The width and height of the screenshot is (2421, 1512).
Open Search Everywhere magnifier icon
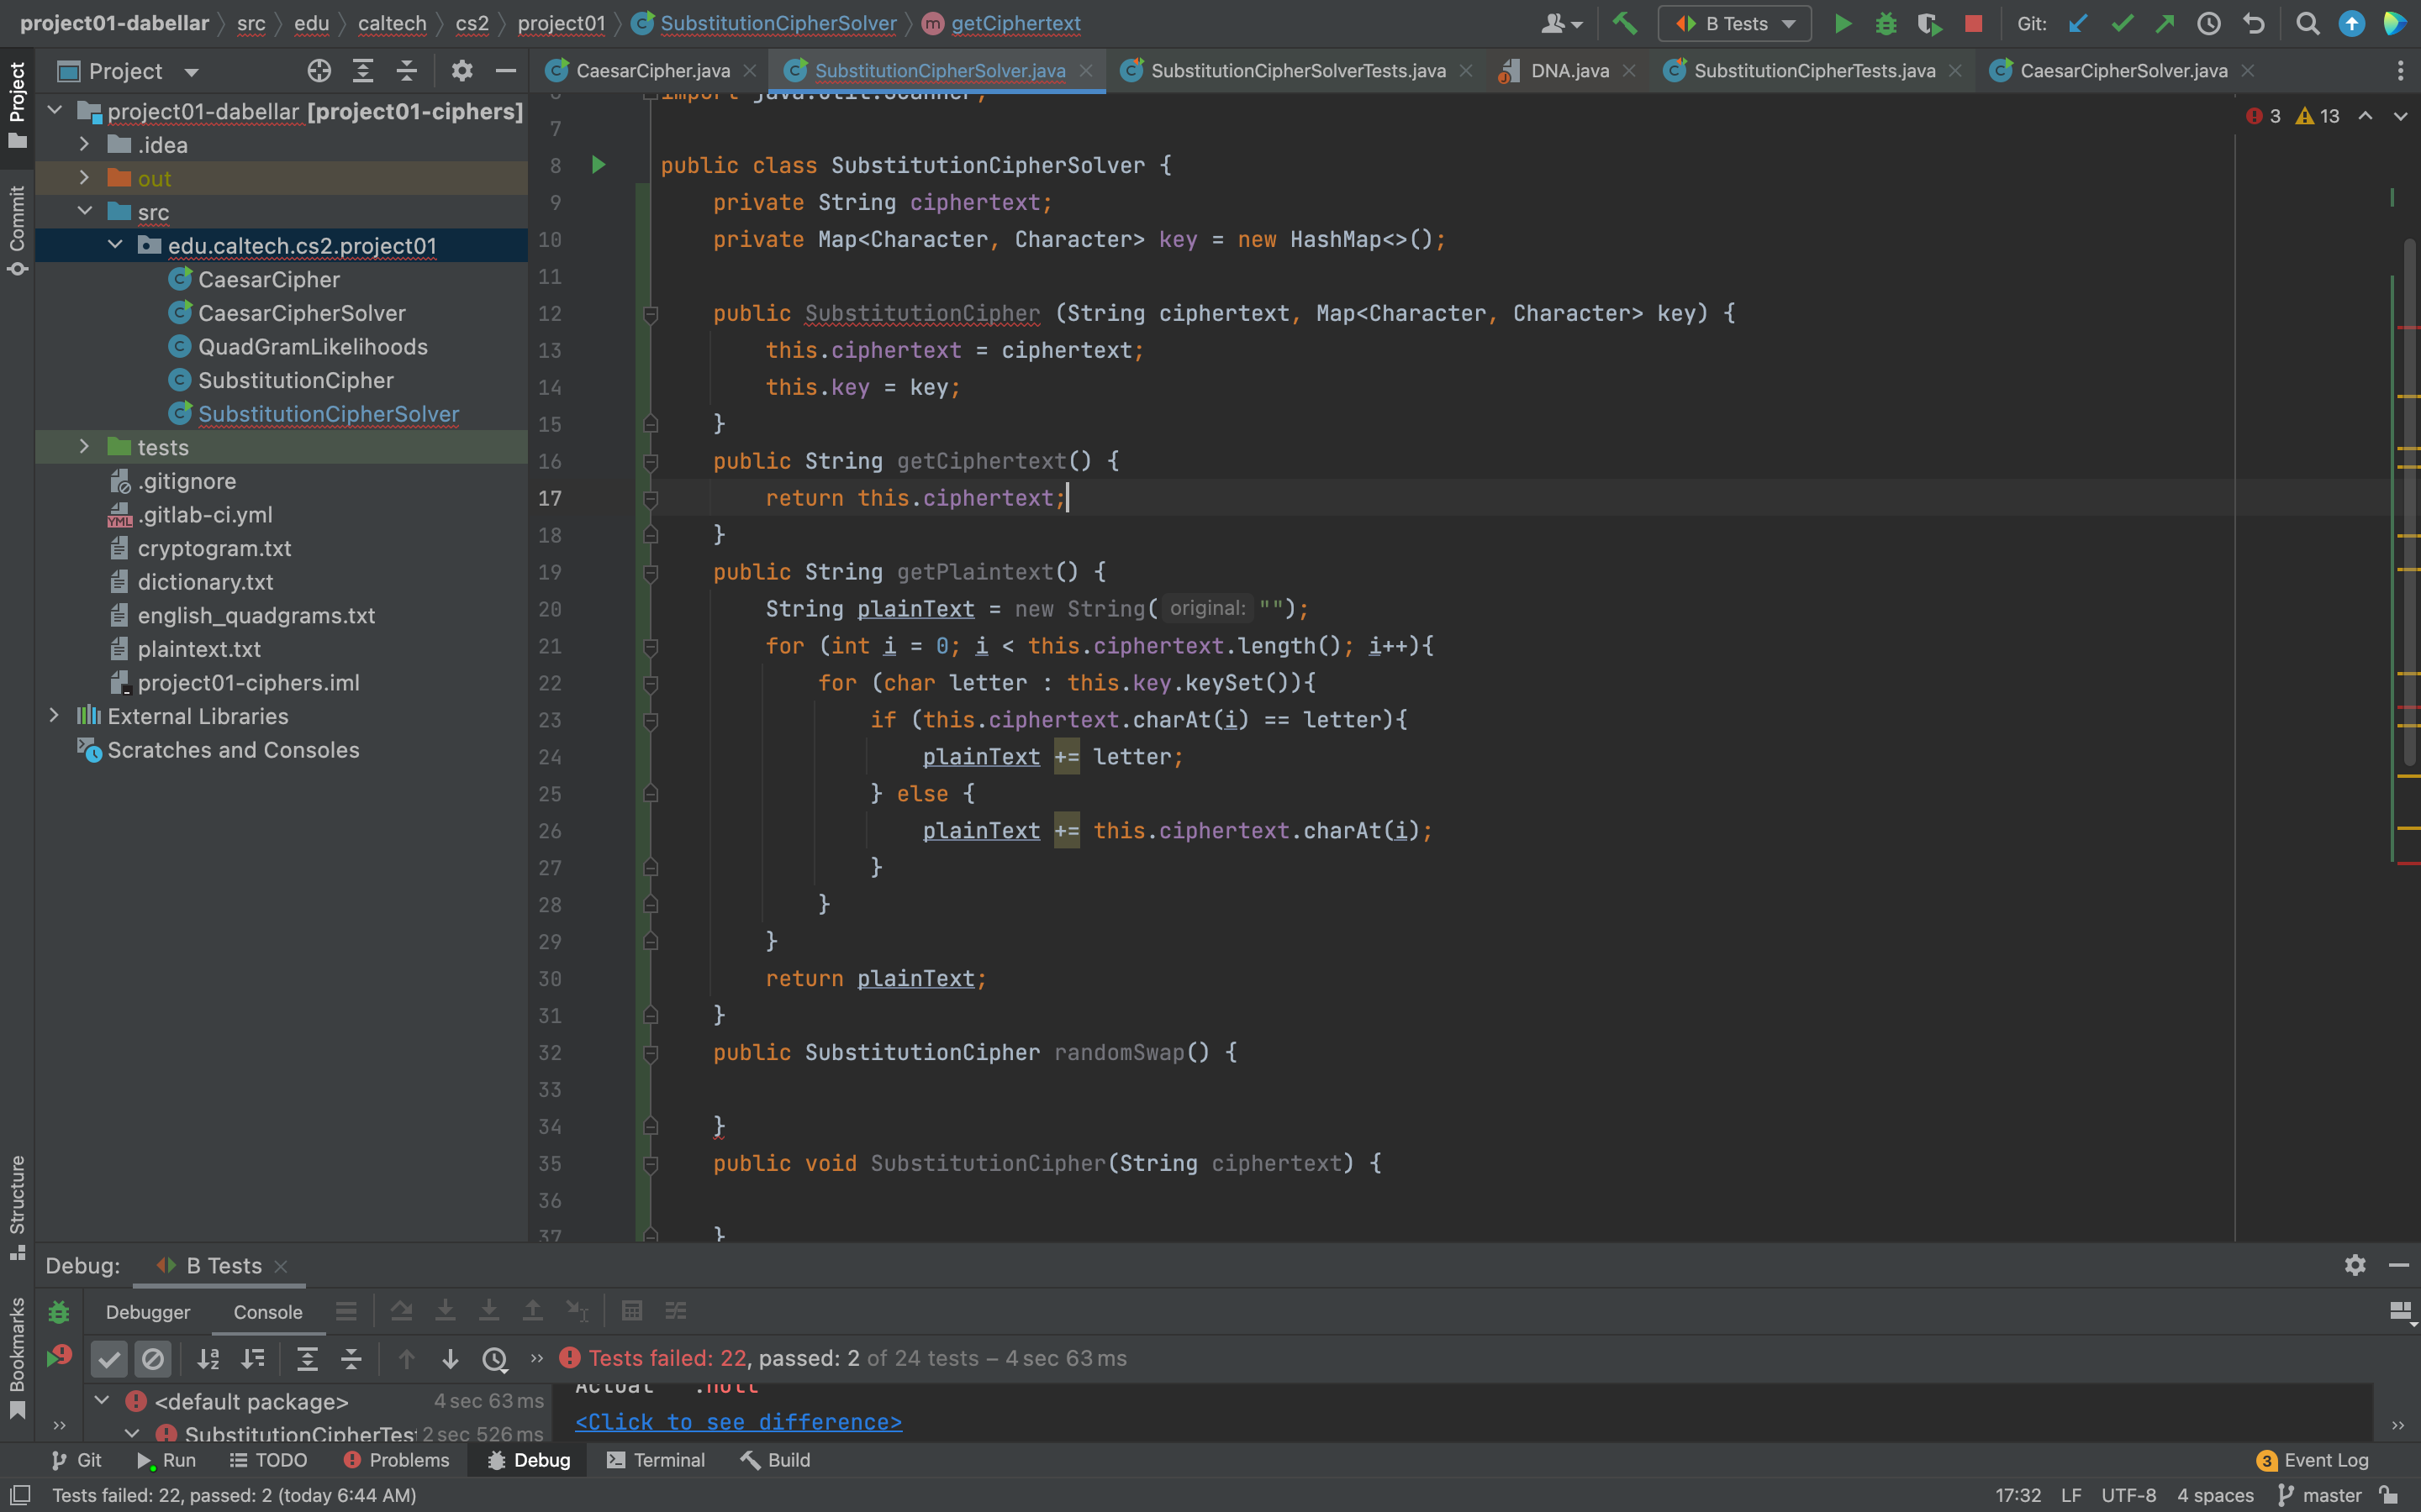click(x=2307, y=23)
